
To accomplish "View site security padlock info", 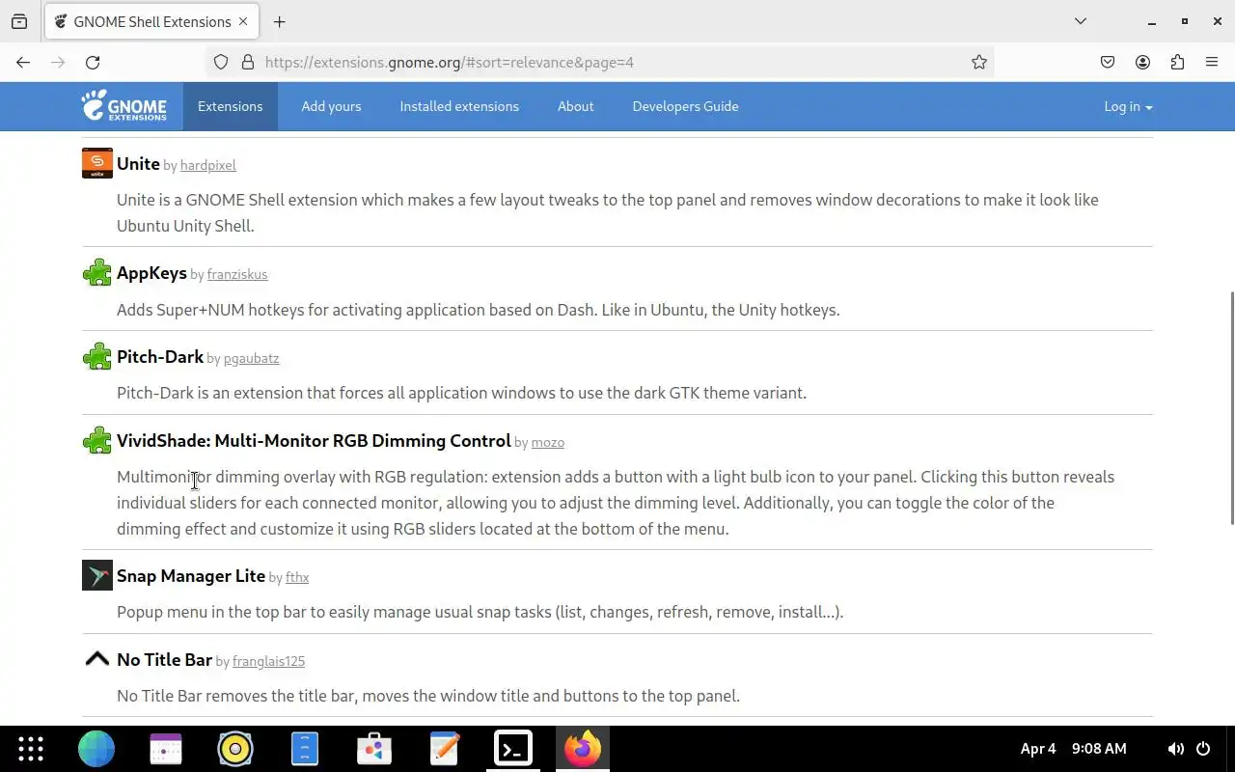I will pyautogui.click(x=248, y=62).
